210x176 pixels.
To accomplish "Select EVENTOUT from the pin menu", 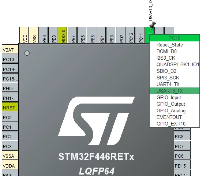I will (x=175, y=117).
